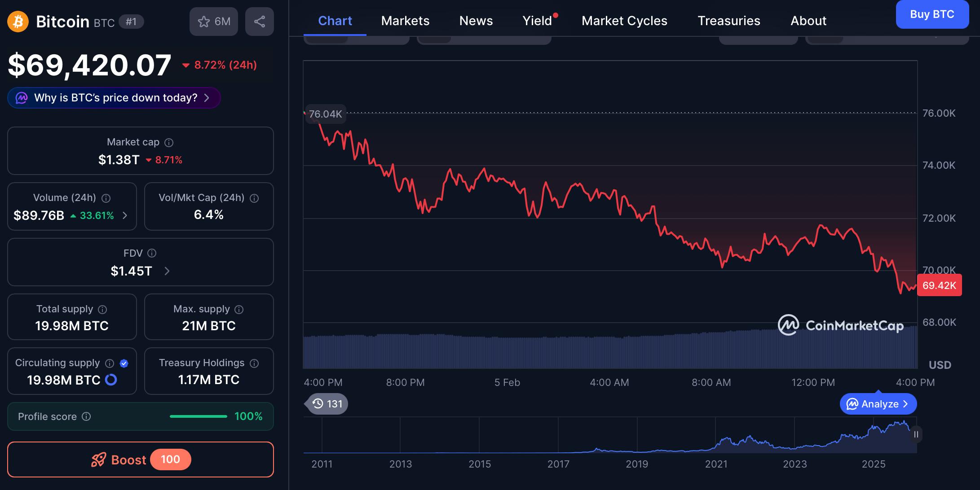
Task: Open the Treasuries tab
Action: click(728, 21)
